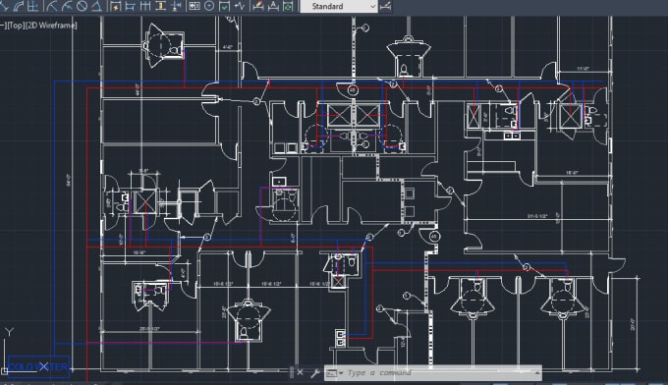Click the Center Mark tool
Image resolution: width=668 pixels, height=385 pixels.
[x=209, y=6]
